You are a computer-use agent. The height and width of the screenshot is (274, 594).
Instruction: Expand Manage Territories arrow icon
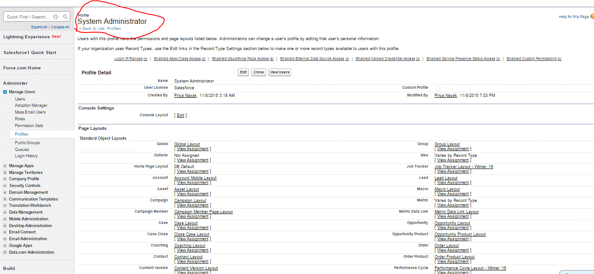[5, 173]
